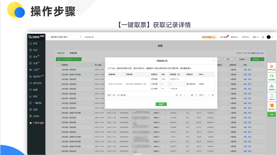
Task: Open the 报表 reports sidebar item
Action: point(34,96)
